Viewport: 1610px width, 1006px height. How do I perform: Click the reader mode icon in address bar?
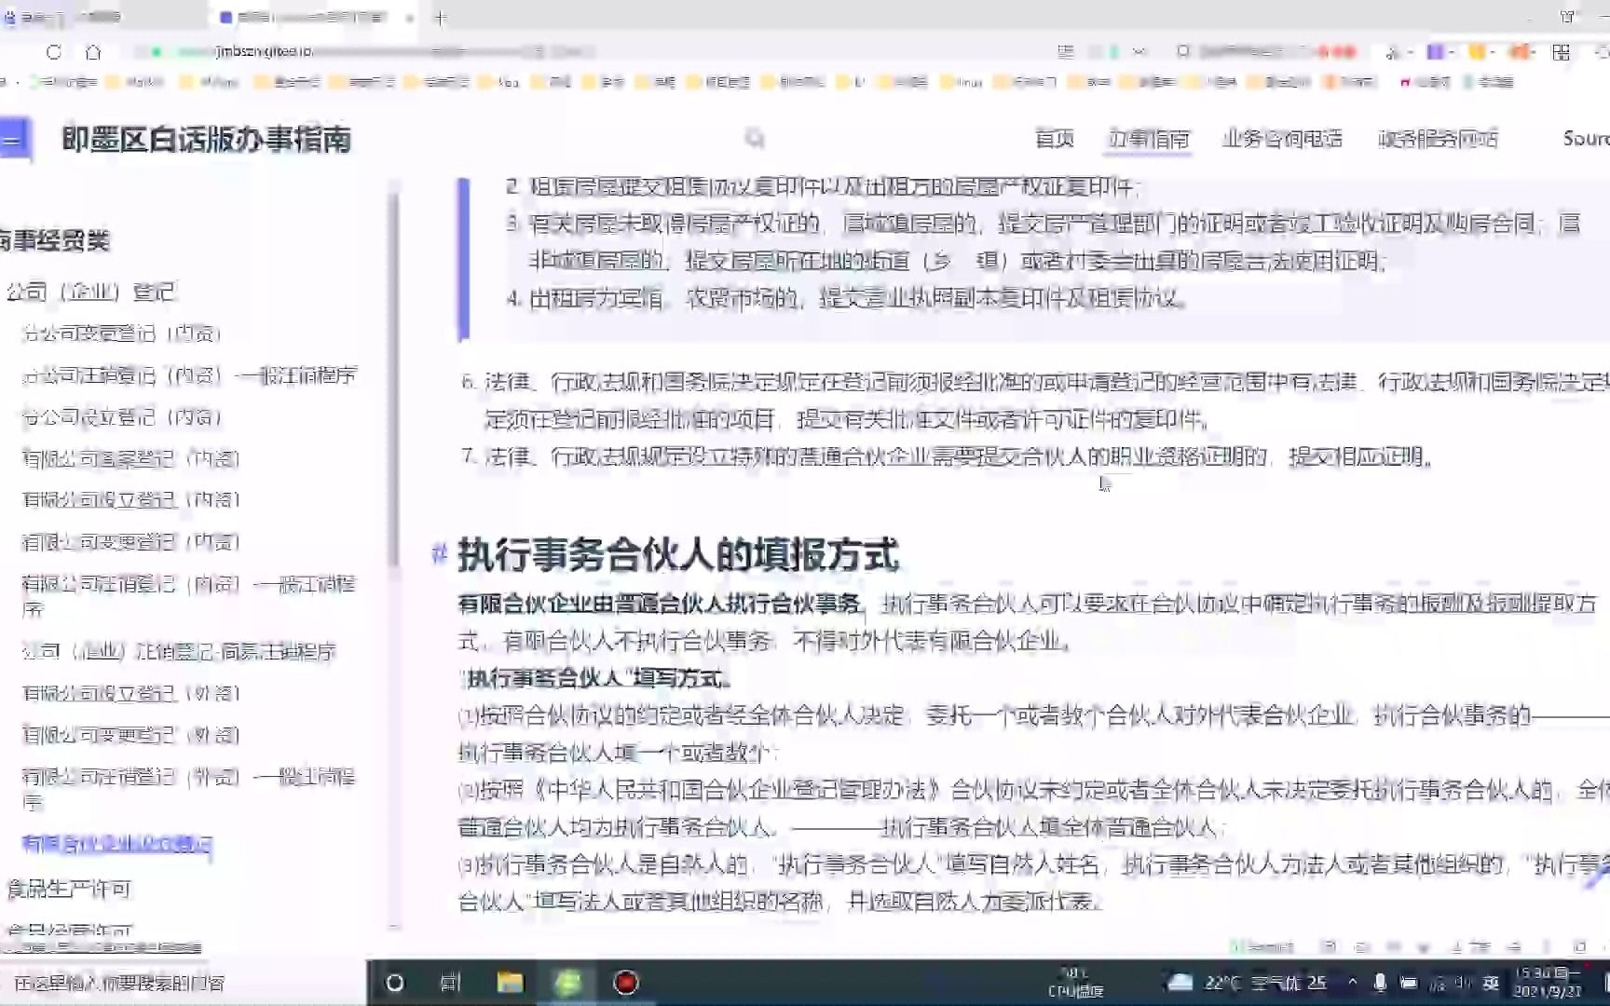pos(1066,52)
